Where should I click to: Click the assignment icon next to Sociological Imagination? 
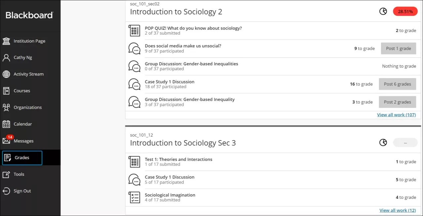134,197
